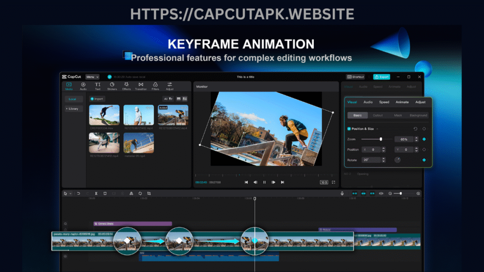
Task: Open the Effects panel icon
Action: [x=126, y=86]
